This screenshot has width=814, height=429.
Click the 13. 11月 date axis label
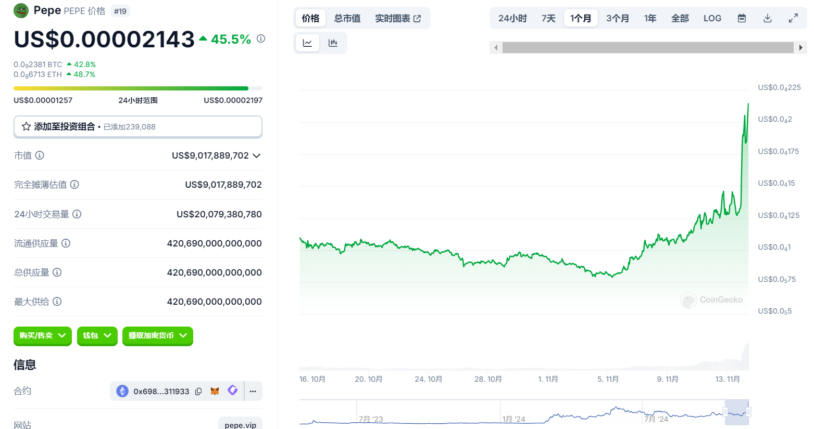pyautogui.click(x=728, y=379)
